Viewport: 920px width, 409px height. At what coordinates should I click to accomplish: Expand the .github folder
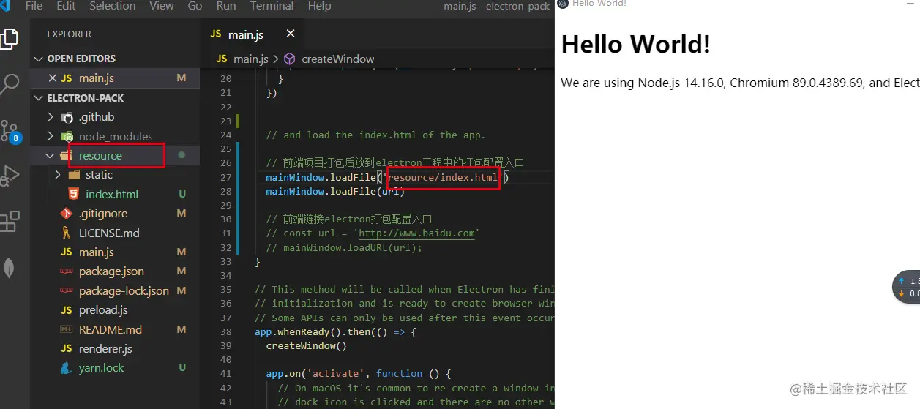tap(51, 117)
